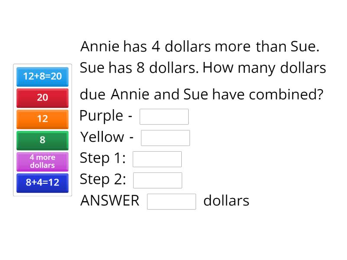Click the 'Yellow -' label text
347x260 pixels.
[x=107, y=137]
